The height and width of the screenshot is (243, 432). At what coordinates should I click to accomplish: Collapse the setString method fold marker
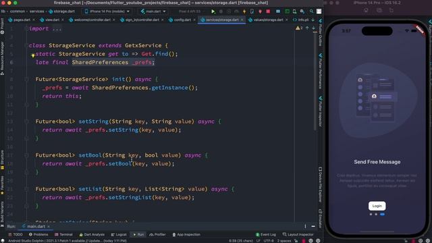26,122
